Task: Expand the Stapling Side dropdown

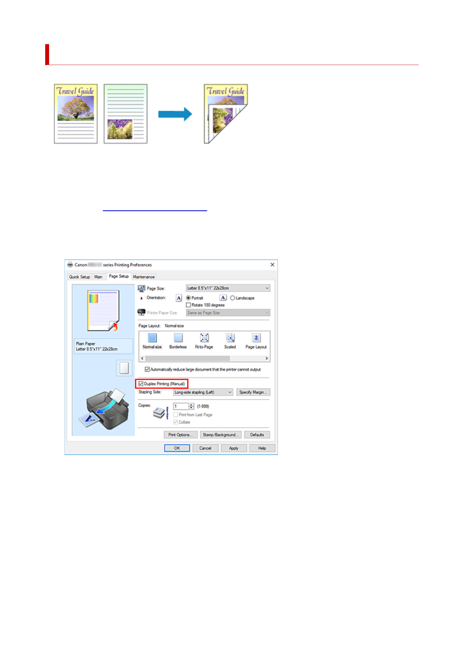Action: point(203,392)
